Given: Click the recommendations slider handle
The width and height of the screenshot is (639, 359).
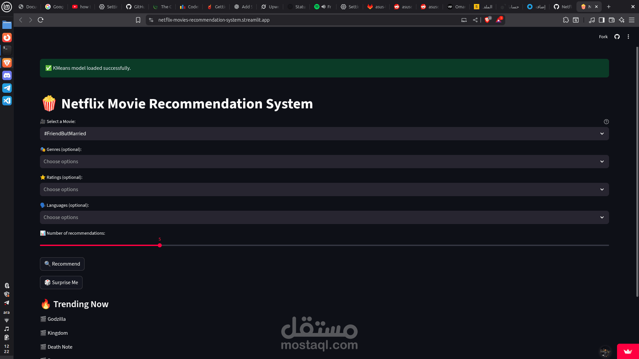Looking at the screenshot, I should pyautogui.click(x=160, y=245).
